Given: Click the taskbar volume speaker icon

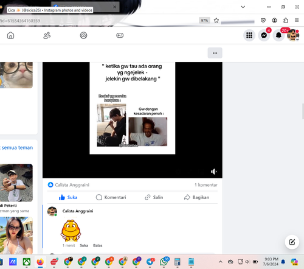Looking at the screenshot, I should 247,262.
